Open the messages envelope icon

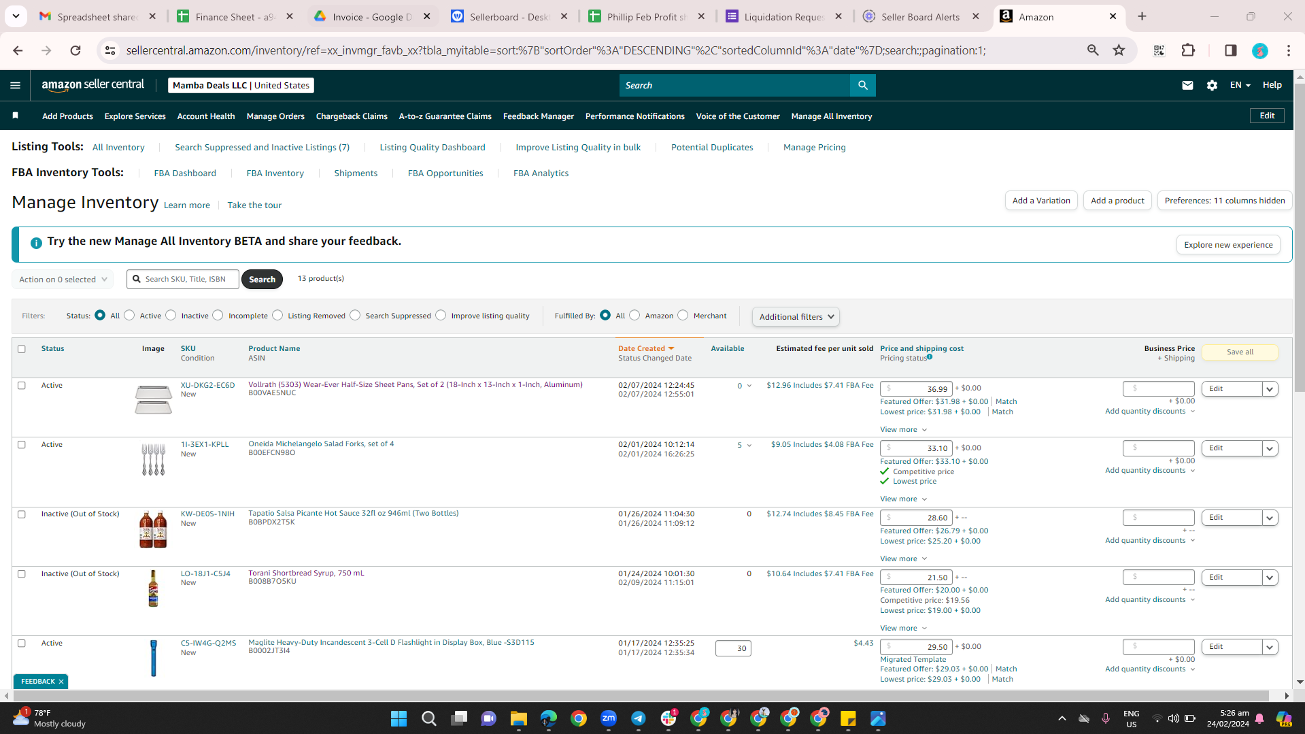[1187, 85]
